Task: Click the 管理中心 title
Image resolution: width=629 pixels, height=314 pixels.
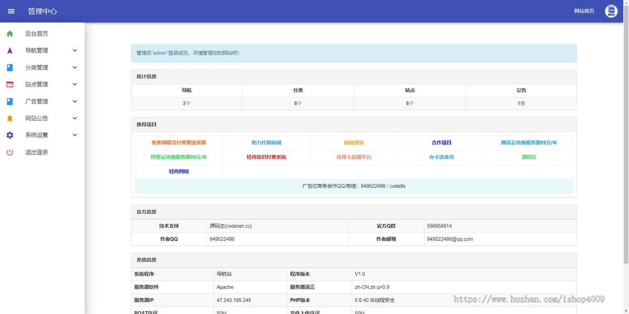Action: pyautogui.click(x=42, y=11)
